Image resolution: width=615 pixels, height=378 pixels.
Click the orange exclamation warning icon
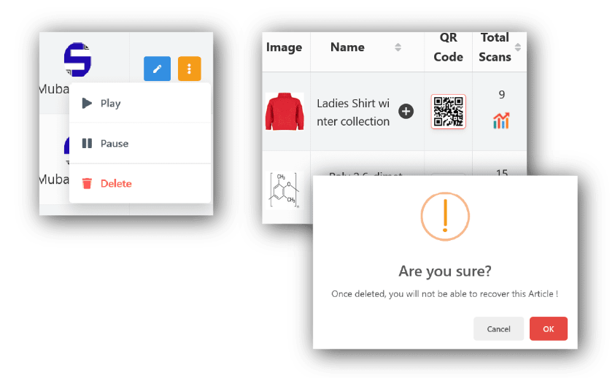(x=444, y=217)
